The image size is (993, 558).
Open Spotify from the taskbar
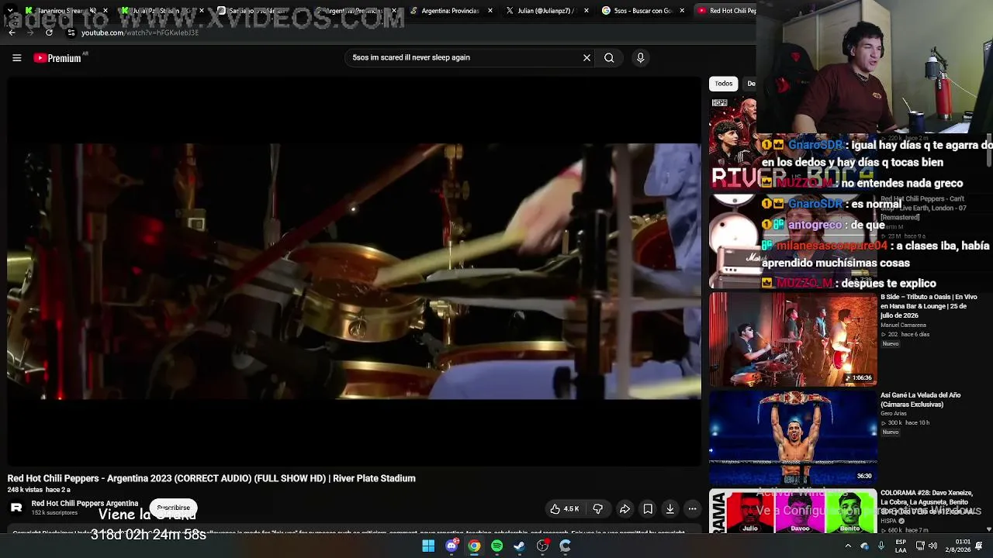(496, 546)
